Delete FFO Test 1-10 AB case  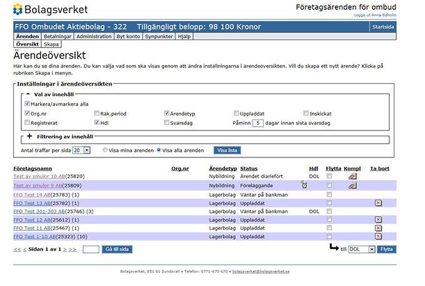(378, 237)
